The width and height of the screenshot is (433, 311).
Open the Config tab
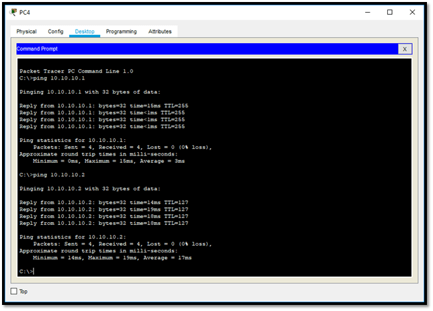click(56, 32)
